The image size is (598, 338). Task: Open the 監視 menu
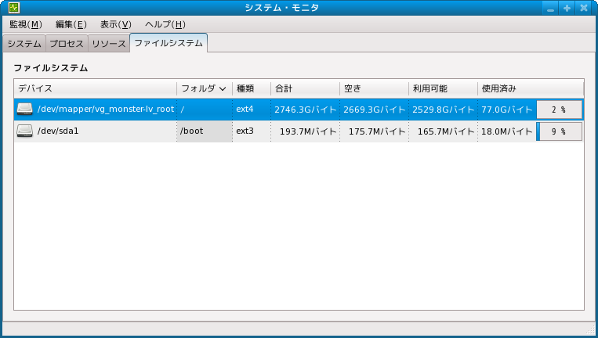pyautogui.click(x=25, y=25)
